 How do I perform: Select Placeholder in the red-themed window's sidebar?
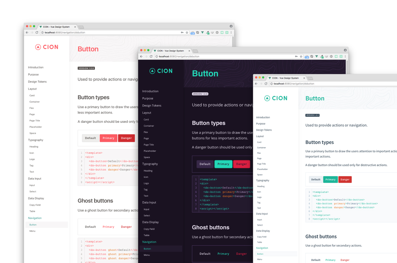coord(35,127)
